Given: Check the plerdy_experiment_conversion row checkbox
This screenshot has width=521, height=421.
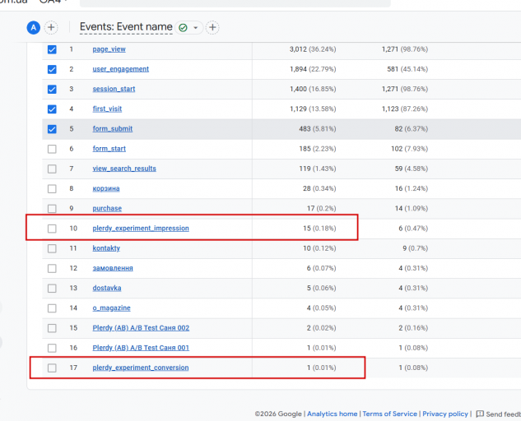Looking at the screenshot, I should tap(52, 368).
